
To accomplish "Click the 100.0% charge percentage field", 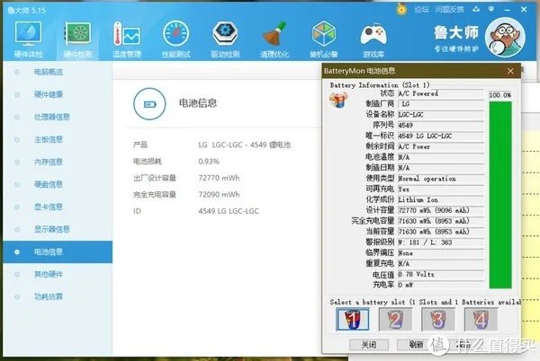I will (500, 95).
